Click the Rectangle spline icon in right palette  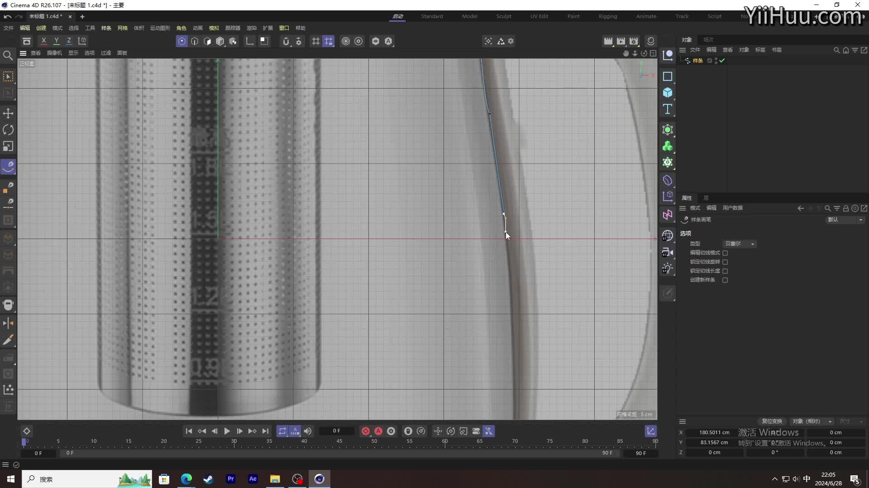(668, 76)
